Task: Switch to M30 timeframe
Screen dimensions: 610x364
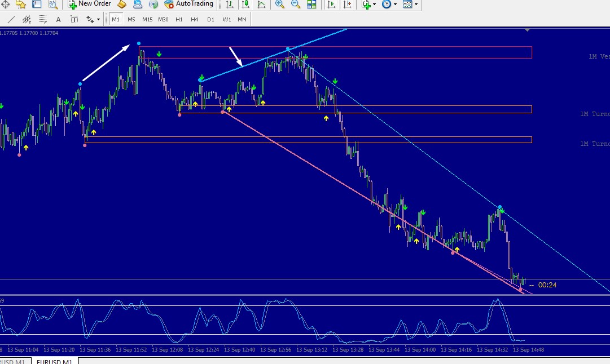Action: pyautogui.click(x=163, y=19)
